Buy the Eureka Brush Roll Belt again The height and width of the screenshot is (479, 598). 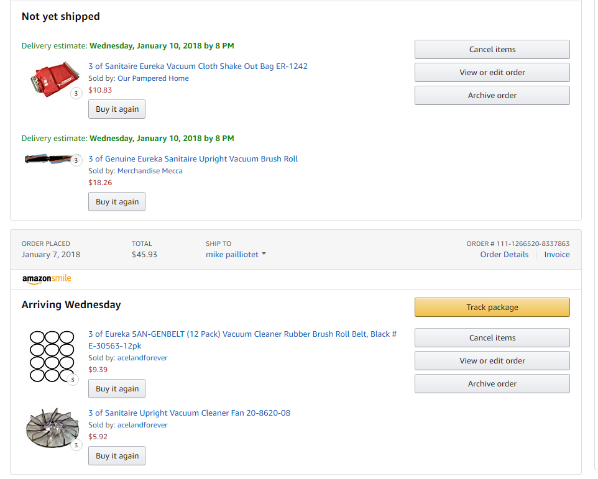(x=117, y=389)
